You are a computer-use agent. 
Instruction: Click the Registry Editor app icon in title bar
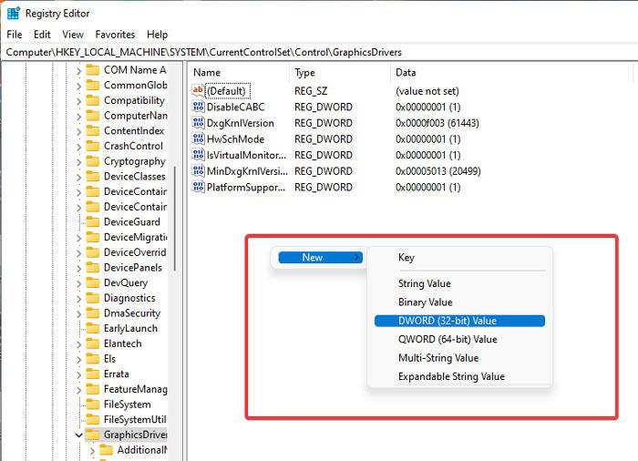[x=14, y=14]
